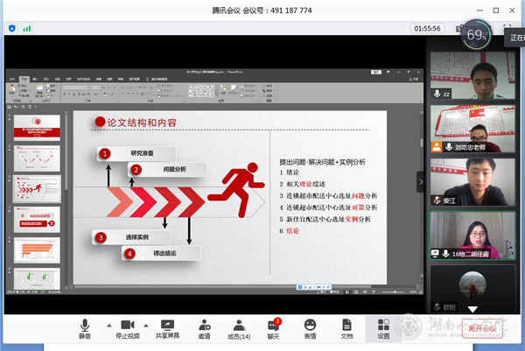Collapse the participant video sidebar
Image resolution: width=525 pixels, height=351 pixels.
pos(420,179)
